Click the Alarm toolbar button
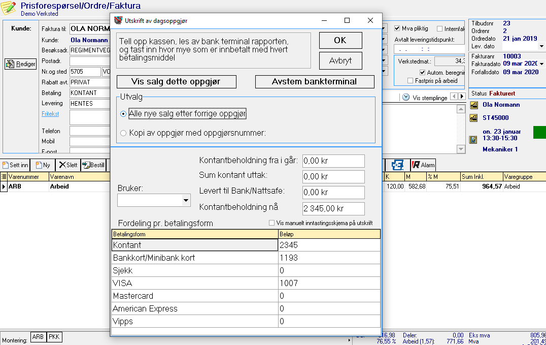The height and width of the screenshot is (345, 546). pos(423,165)
